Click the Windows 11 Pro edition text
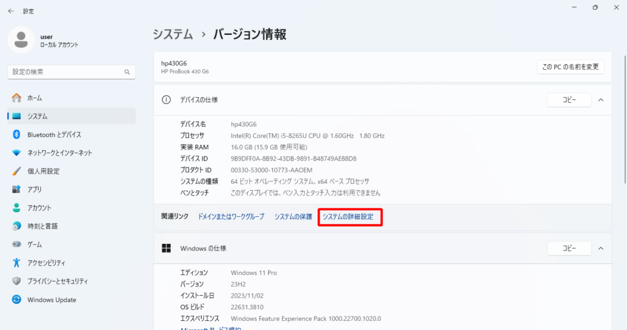 tap(254, 273)
